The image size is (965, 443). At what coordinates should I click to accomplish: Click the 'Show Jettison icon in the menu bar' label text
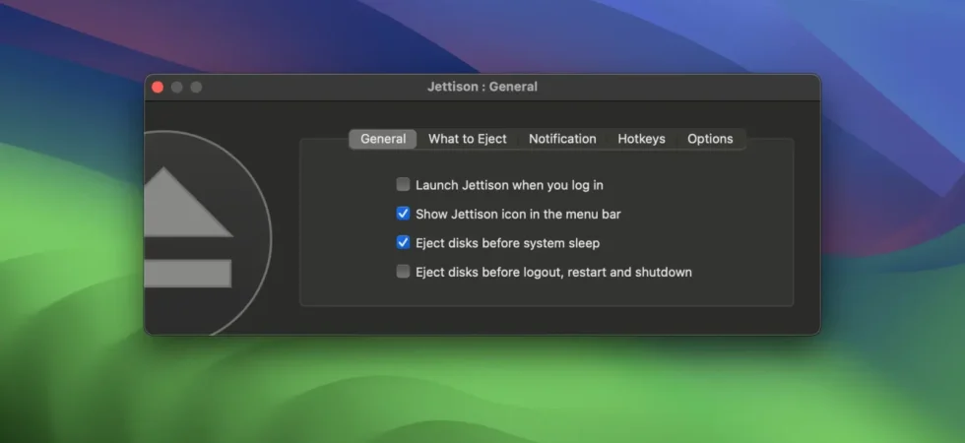coord(518,215)
